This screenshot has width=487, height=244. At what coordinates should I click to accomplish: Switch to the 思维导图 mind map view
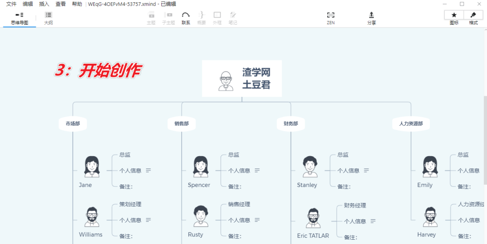pyautogui.click(x=19, y=19)
